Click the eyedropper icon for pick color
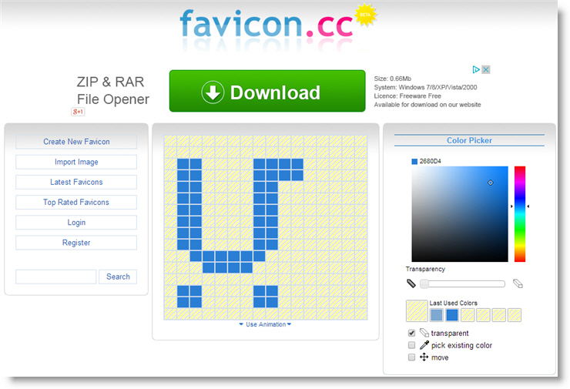Viewport: 570px width, 389px height. pyautogui.click(x=424, y=345)
